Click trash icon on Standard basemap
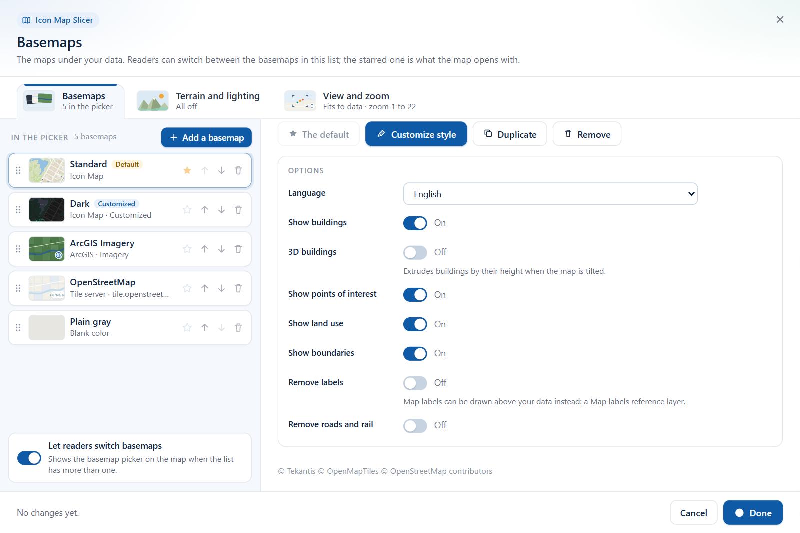The image size is (800, 533). point(238,170)
